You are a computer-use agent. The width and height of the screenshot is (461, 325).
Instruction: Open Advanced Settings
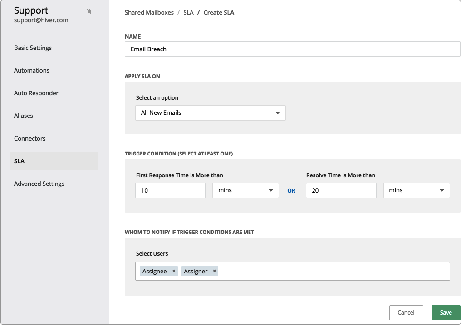point(39,184)
